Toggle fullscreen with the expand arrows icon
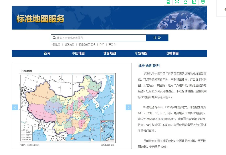226x155 pixels. click(x=177, y=2)
